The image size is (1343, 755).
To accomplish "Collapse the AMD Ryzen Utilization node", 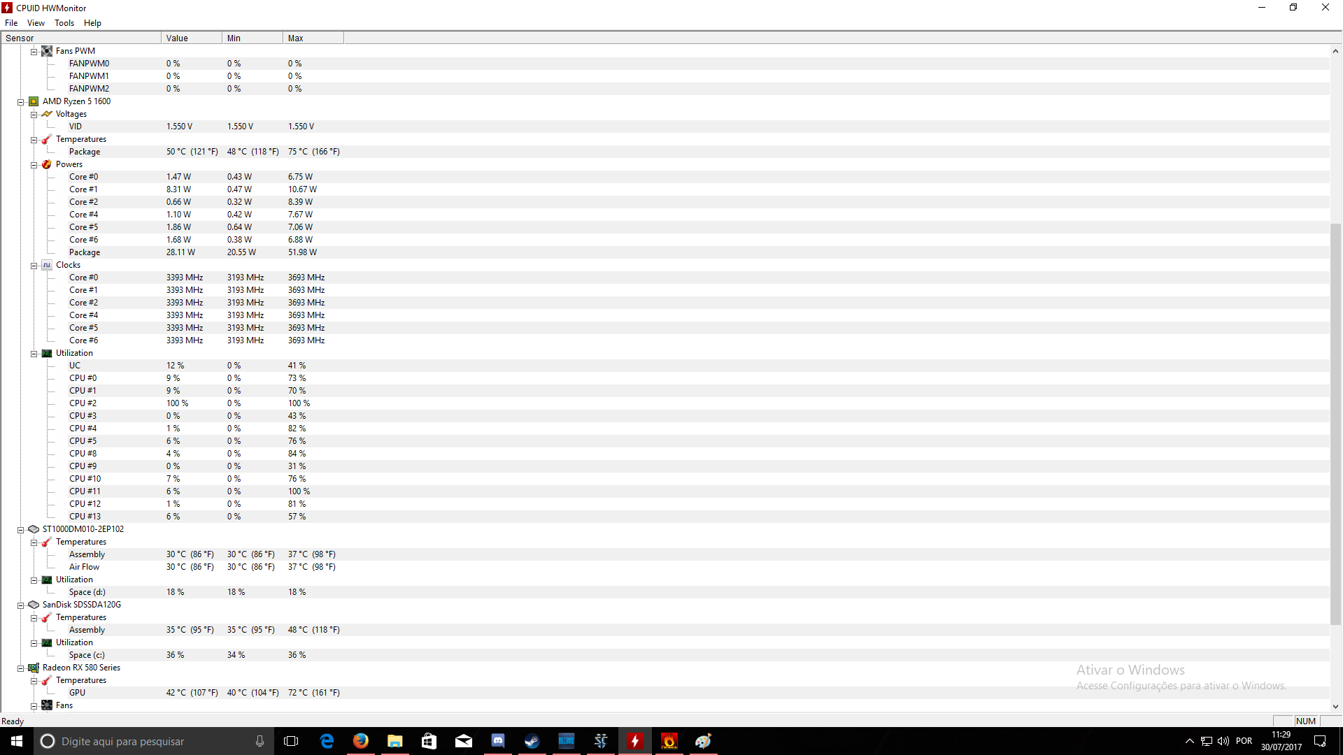I will [x=34, y=354].
